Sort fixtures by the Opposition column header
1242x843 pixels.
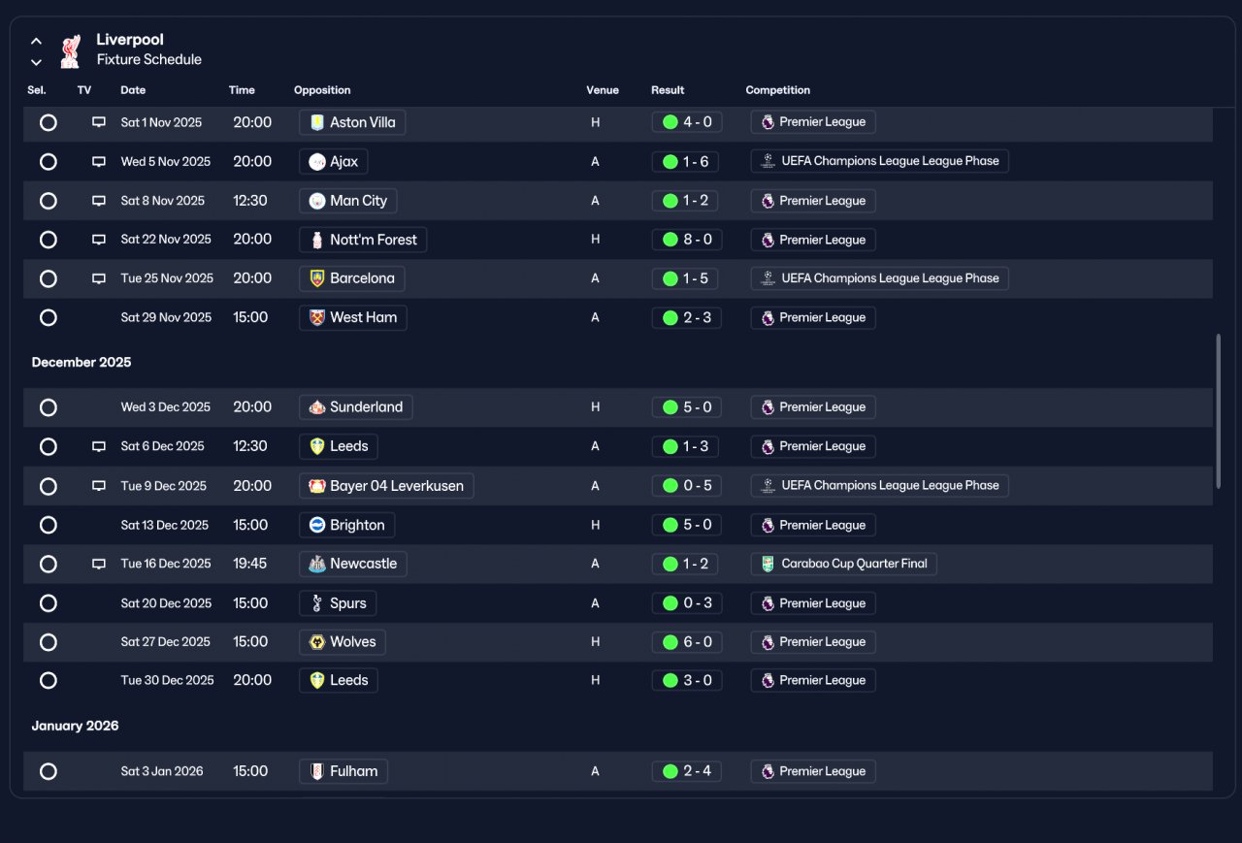pos(322,90)
